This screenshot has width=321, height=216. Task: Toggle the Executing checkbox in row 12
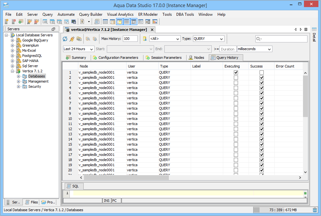click(236, 129)
